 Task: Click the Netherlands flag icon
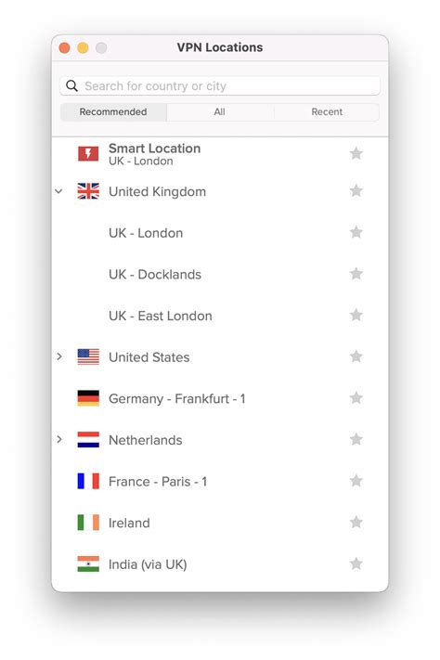point(88,439)
